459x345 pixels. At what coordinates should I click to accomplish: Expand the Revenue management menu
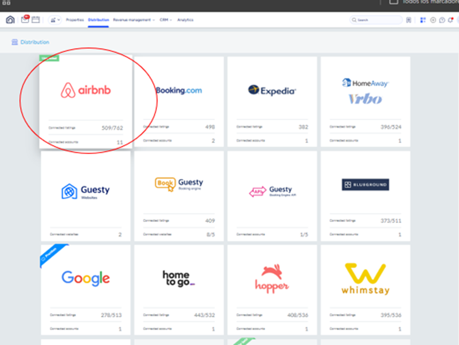click(134, 20)
